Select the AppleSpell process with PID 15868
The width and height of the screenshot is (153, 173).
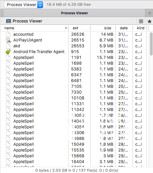coord(73,156)
